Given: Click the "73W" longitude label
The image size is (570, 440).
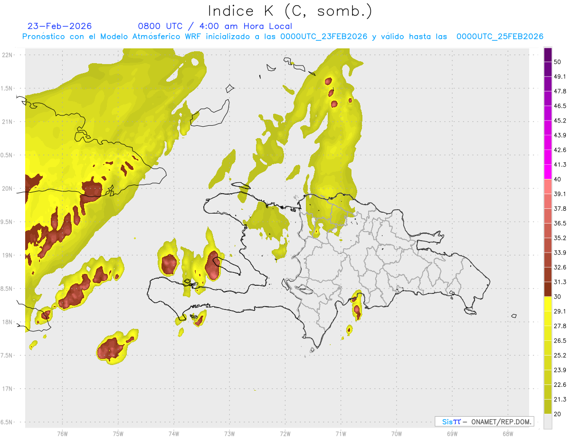Looking at the screenshot, I should point(229,433).
